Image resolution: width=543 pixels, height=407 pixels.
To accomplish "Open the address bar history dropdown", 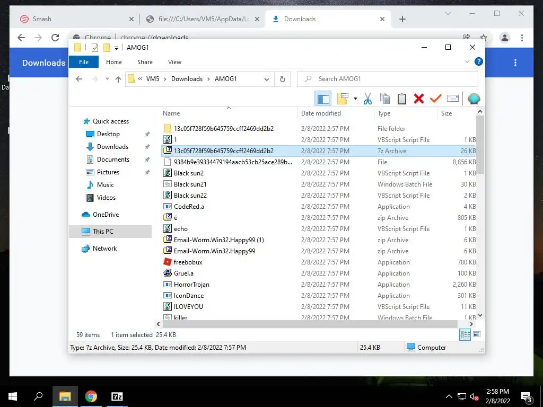I will (x=266, y=79).
